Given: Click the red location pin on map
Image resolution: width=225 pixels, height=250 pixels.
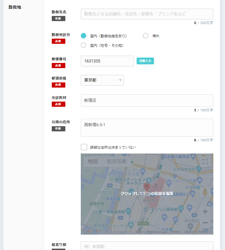Looking at the screenshot, I should 147,188.
